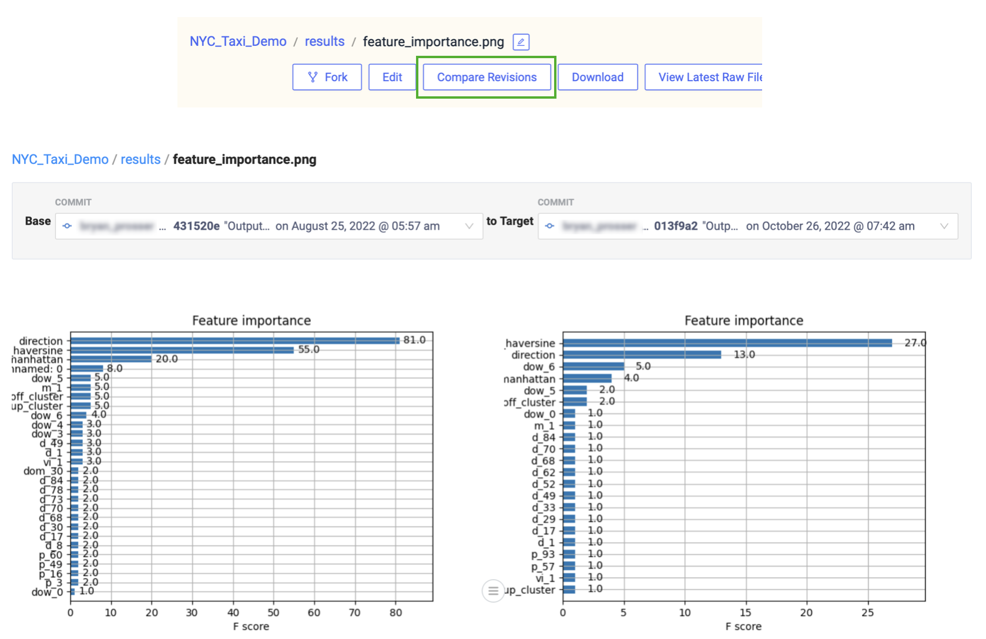Click the round menu icon between charts

pos(493,591)
